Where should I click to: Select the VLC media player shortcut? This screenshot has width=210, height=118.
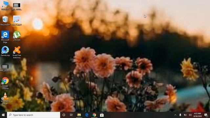[x=5, y=98]
